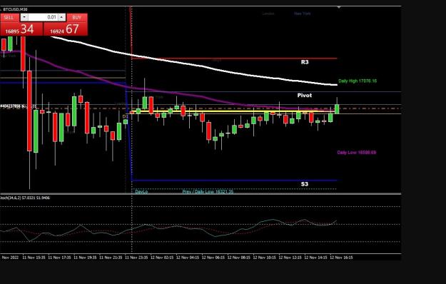Viewport: 446px width, 284px height.
Task: Click the Pivot level label
Action: tap(304, 95)
